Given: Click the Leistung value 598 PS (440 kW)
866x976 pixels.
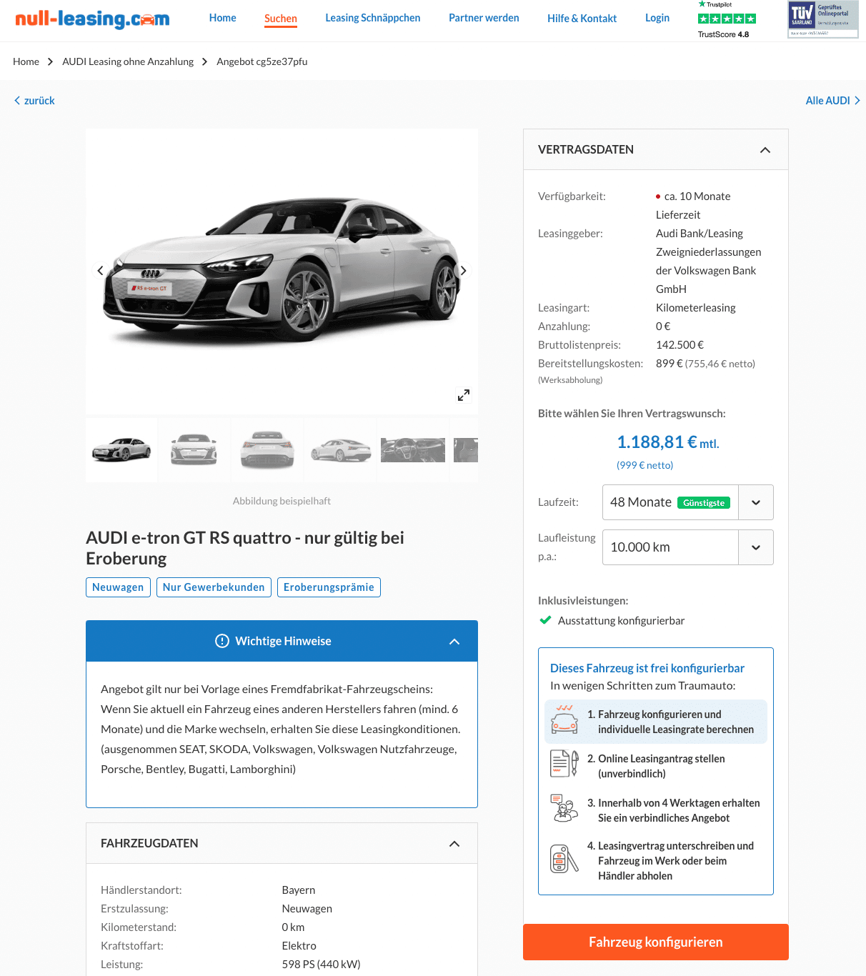Looking at the screenshot, I should 322,965.
